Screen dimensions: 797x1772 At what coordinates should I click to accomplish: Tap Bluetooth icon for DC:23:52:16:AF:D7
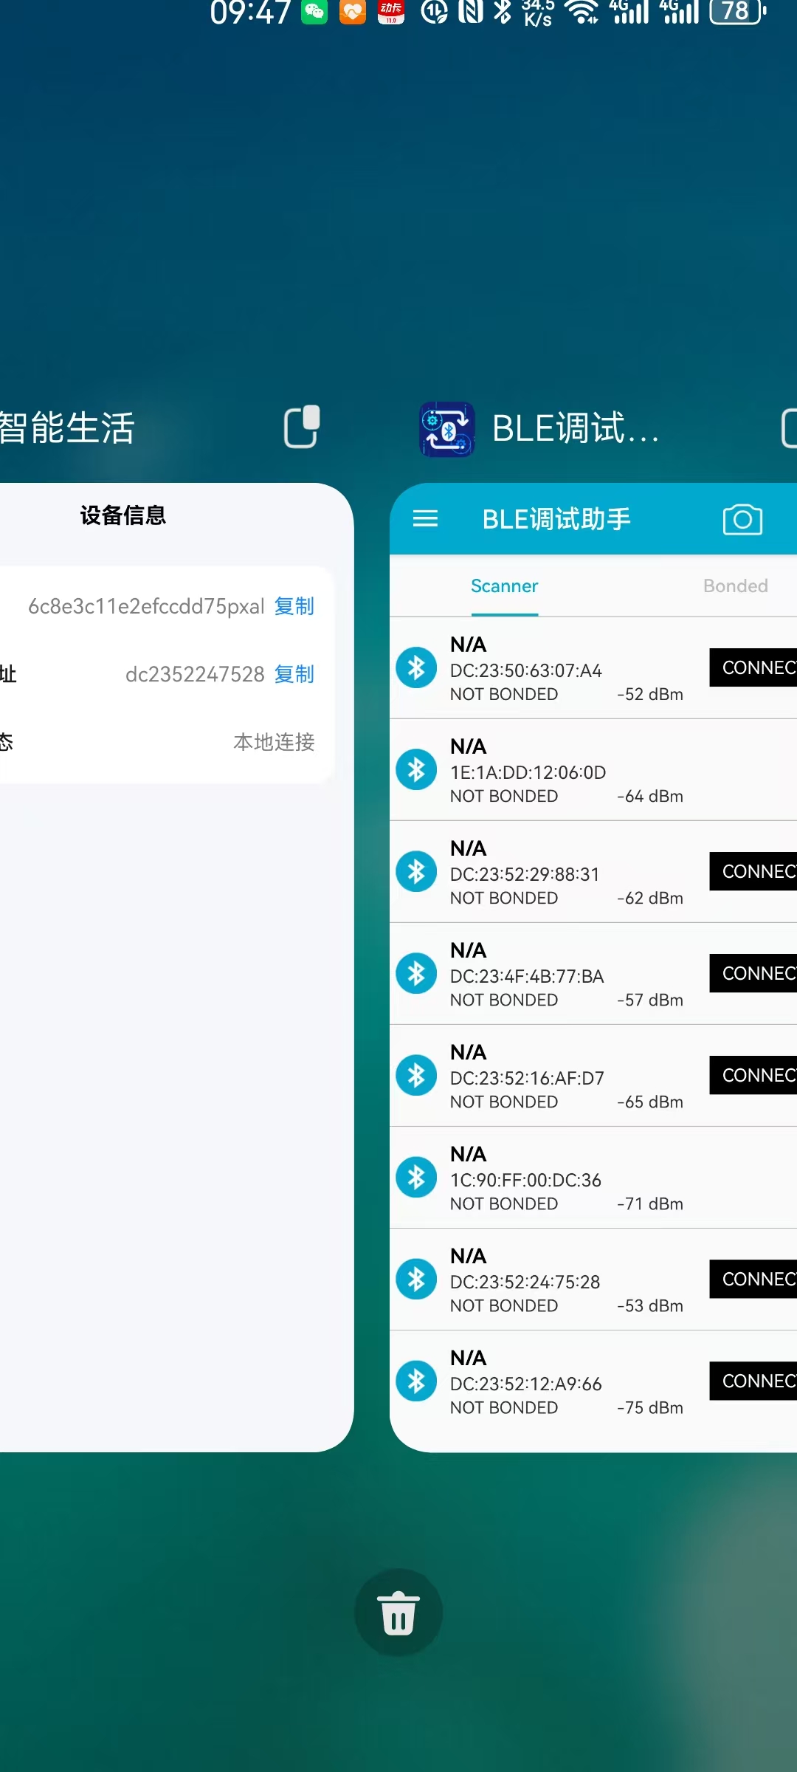(x=416, y=1075)
